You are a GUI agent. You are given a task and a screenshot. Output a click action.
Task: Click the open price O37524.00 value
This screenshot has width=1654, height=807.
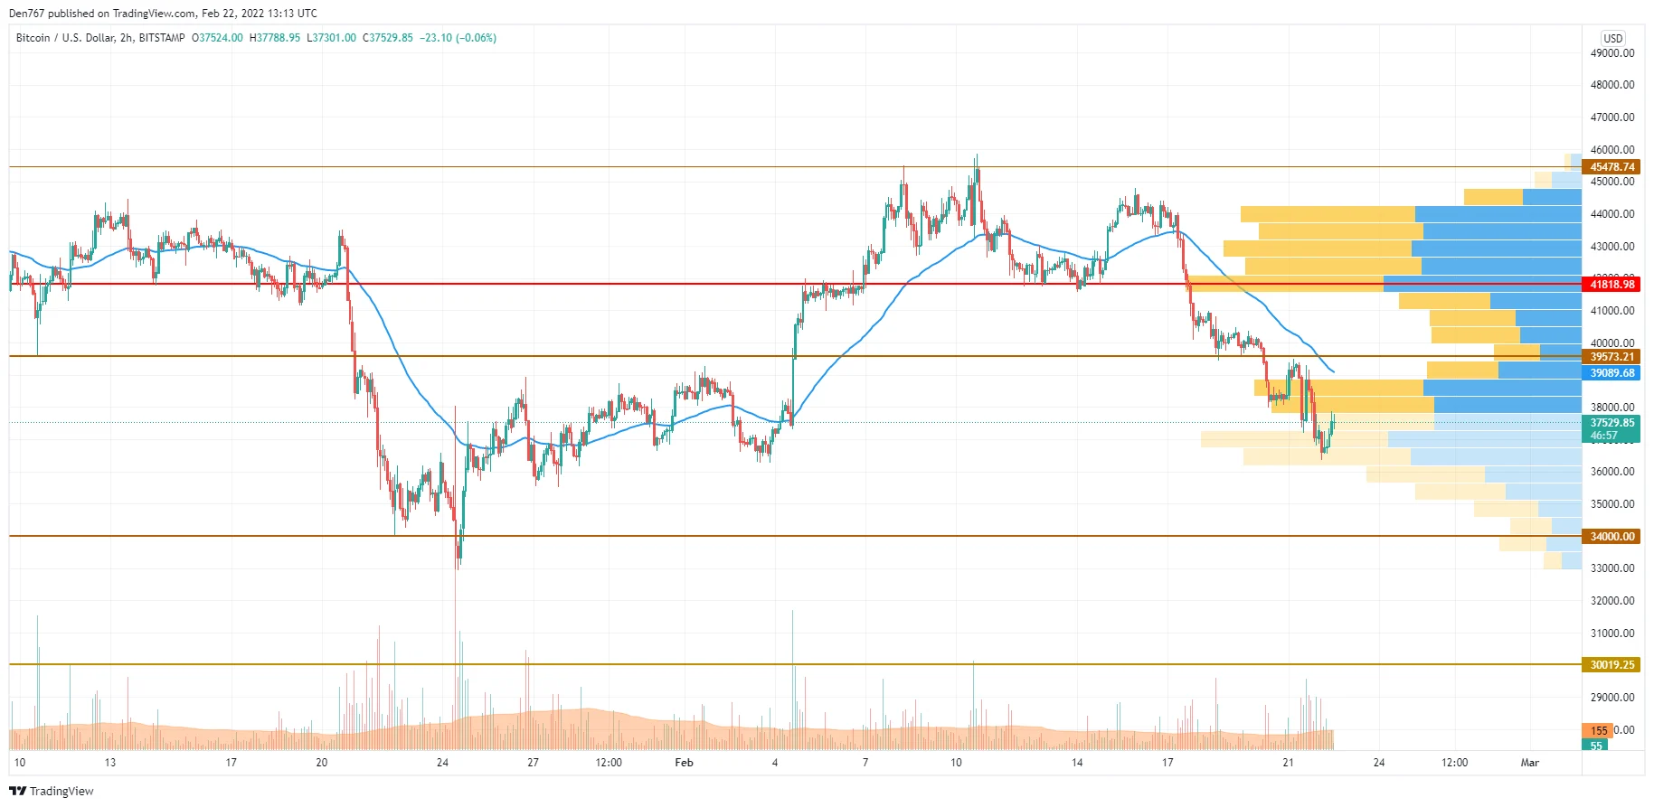coord(217,38)
